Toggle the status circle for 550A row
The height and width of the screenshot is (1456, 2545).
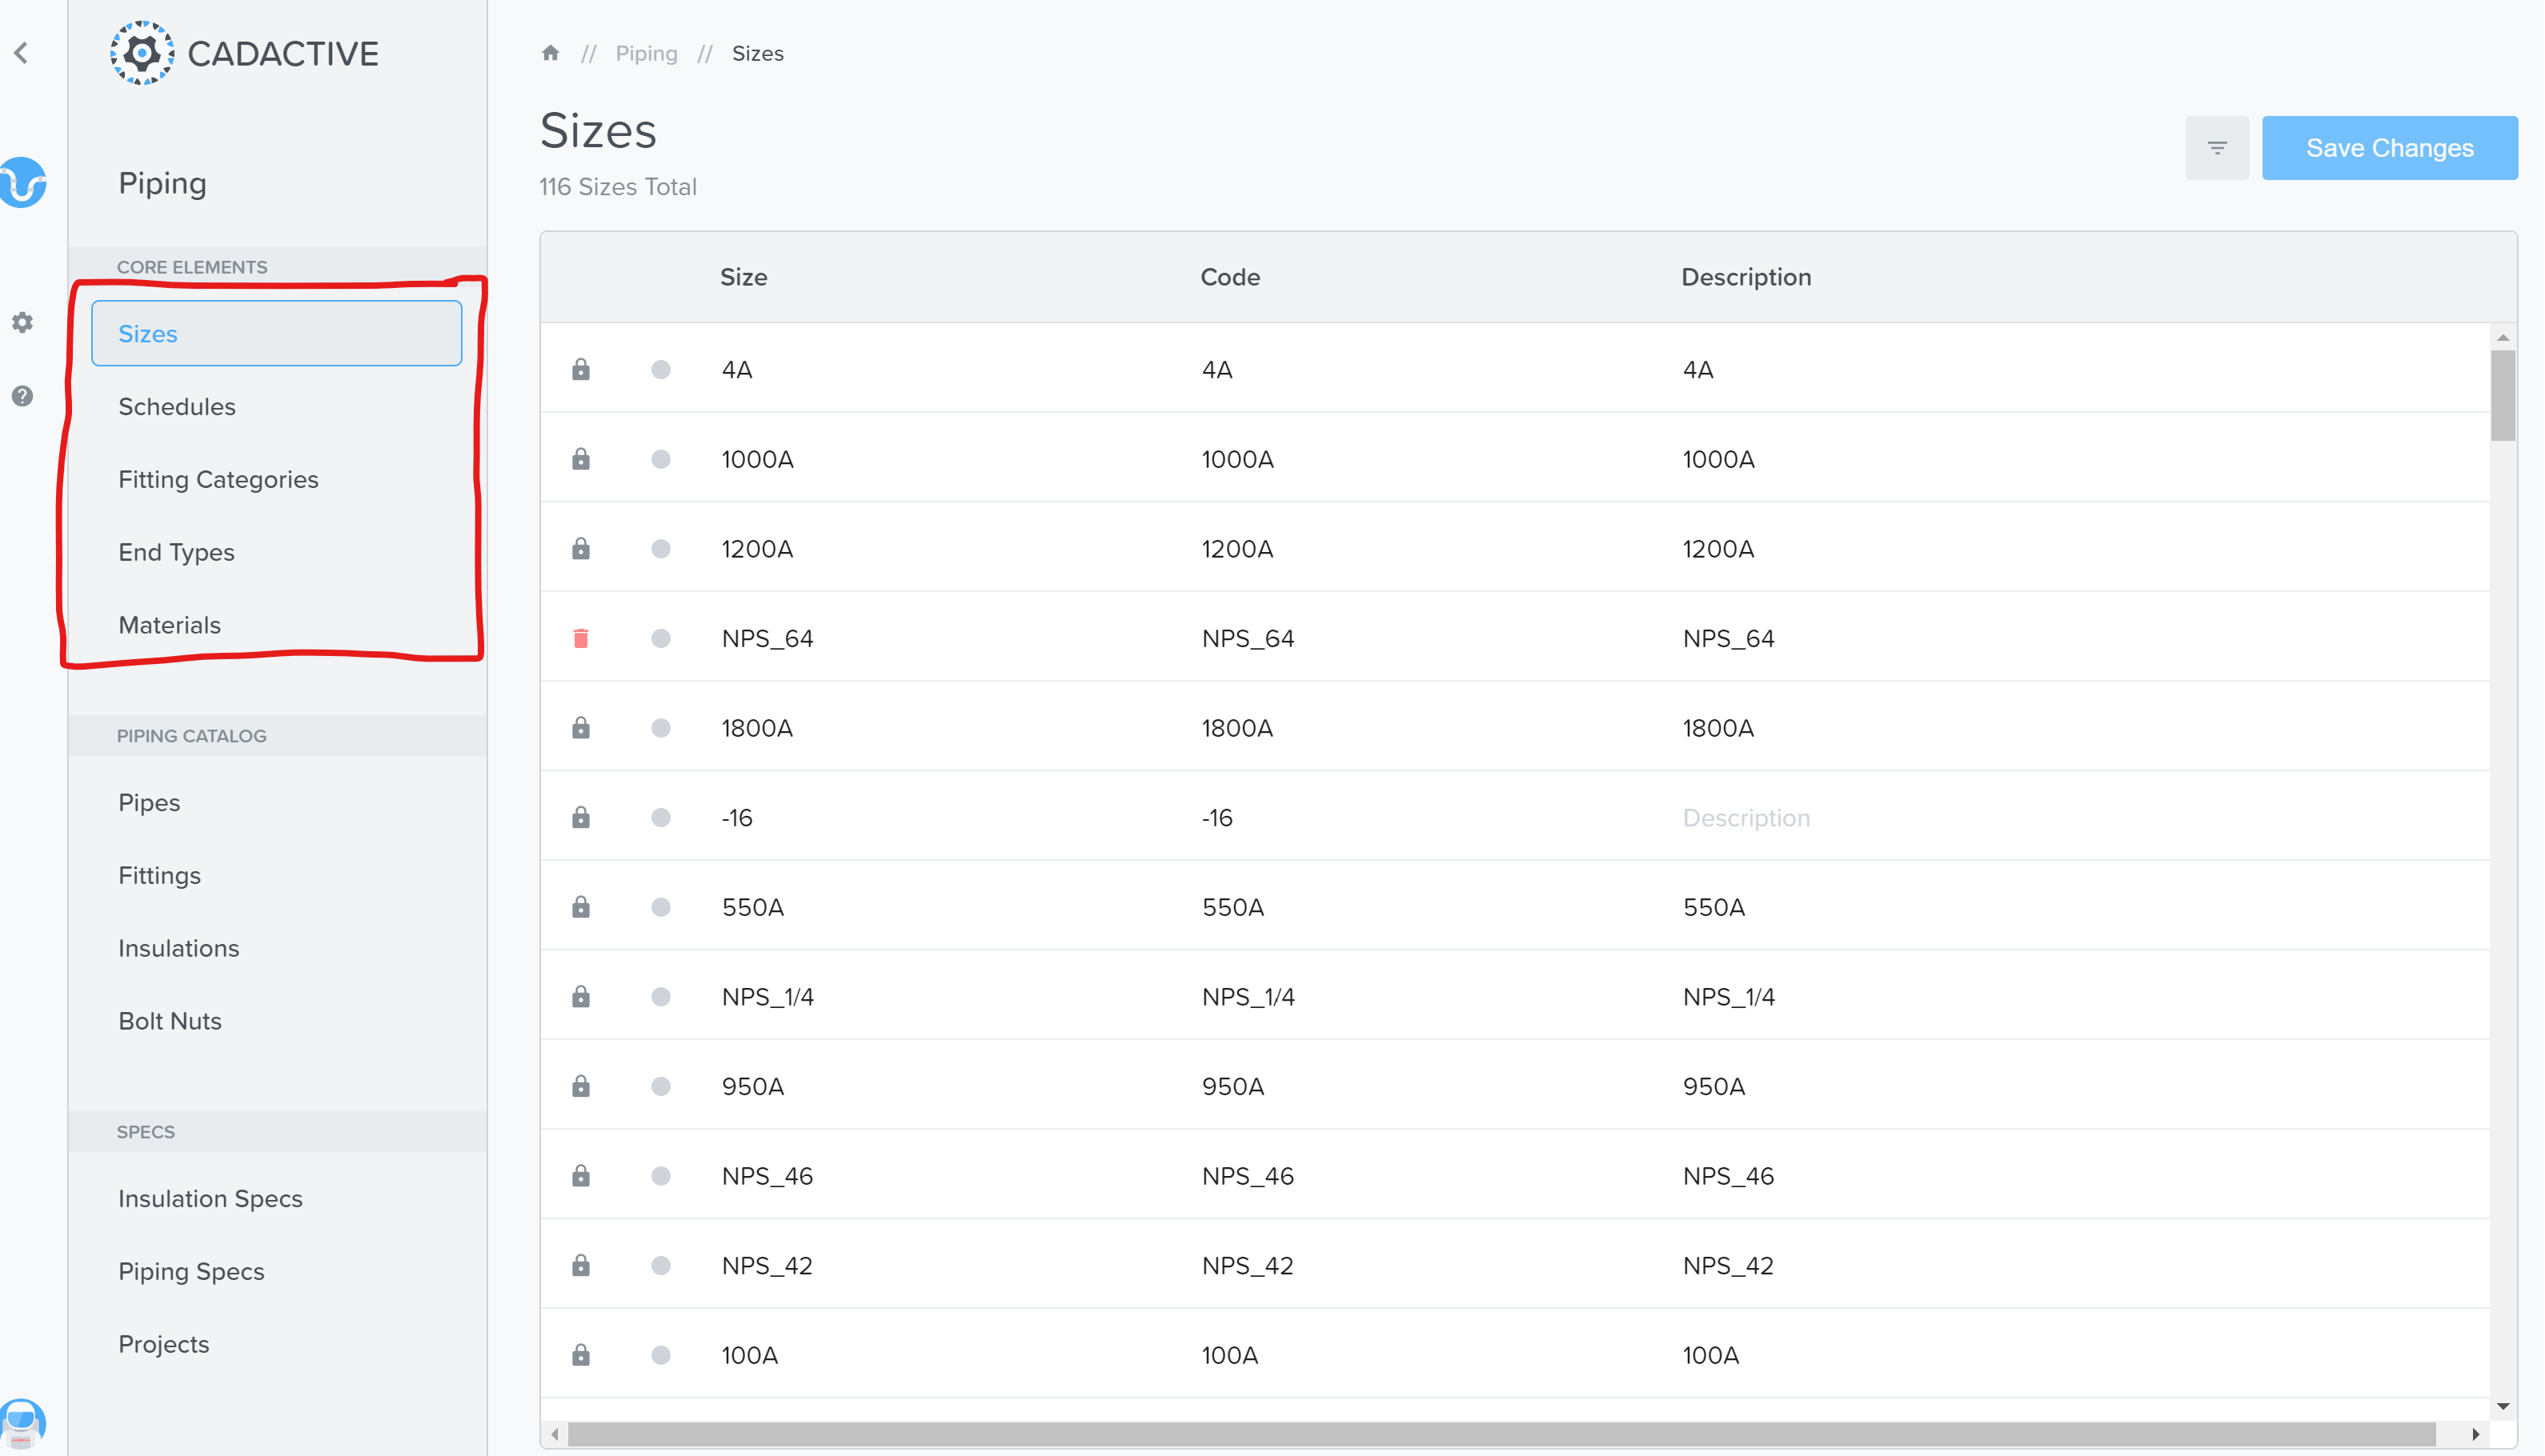click(x=660, y=907)
